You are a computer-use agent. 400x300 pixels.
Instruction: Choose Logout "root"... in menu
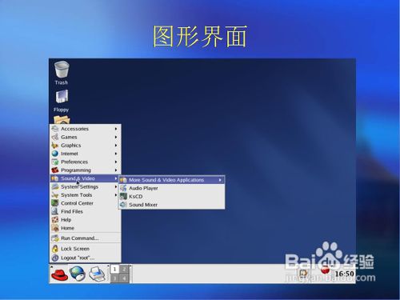(x=85, y=258)
